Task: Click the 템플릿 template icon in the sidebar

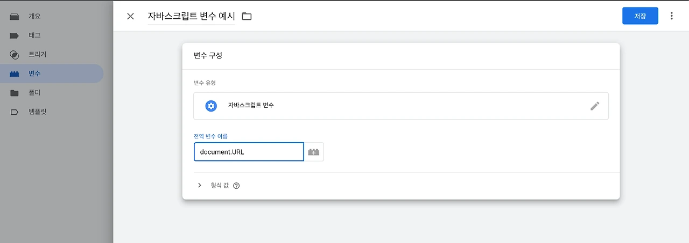Action: 15,112
